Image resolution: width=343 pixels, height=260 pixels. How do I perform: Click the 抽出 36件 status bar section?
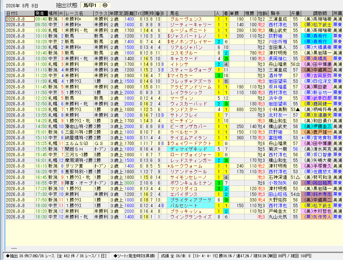click(x=56, y=256)
